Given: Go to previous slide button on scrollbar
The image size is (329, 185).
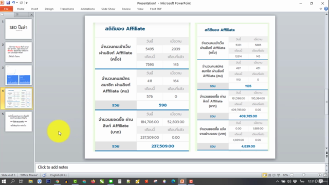Looking at the screenshot, I should pyautogui.click(x=327, y=153).
